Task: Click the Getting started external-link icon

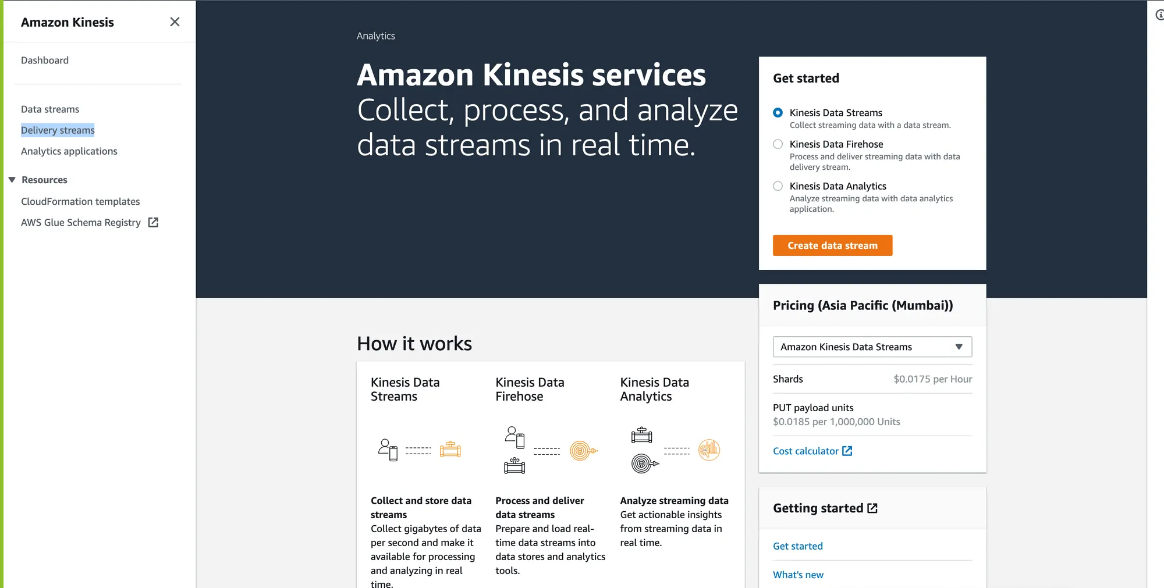Action: 872,508
